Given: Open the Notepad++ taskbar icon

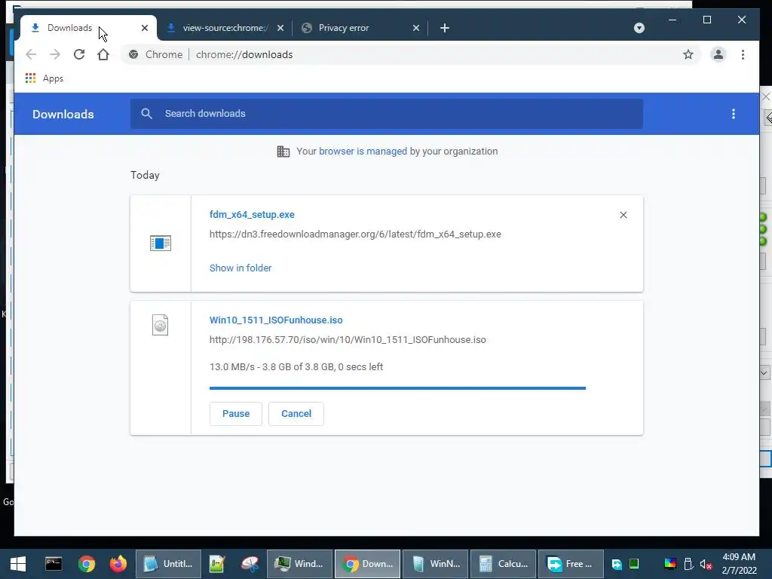Looking at the screenshot, I should click(x=216, y=564).
